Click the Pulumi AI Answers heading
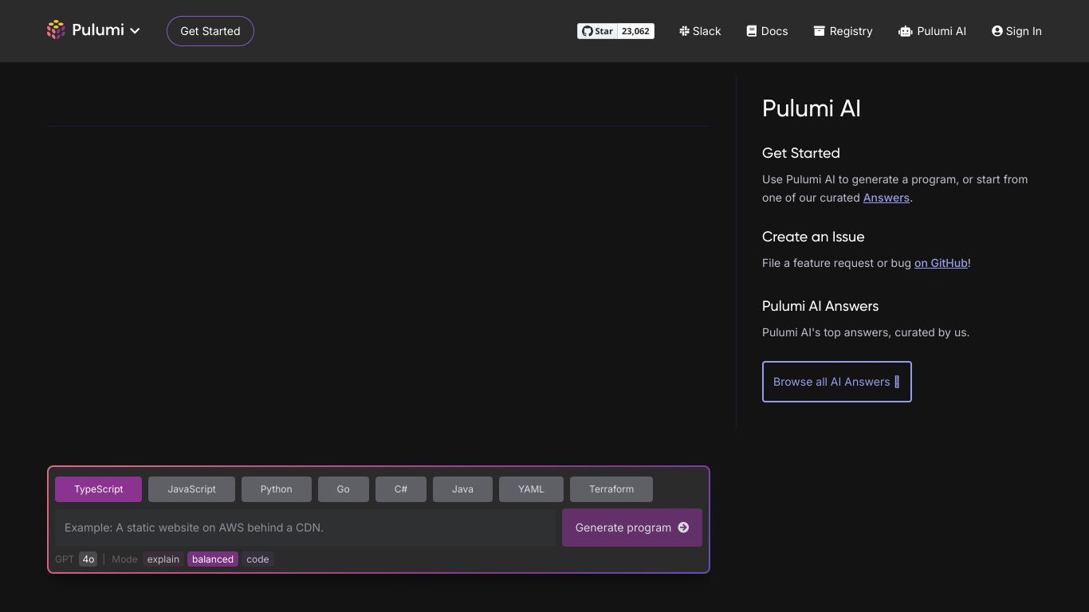The height and width of the screenshot is (612, 1089). (x=820, y=306)
